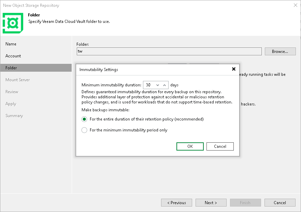Click inside the Folder text field
The width and height of the screenshot is (301, 212).
[169, 51]
